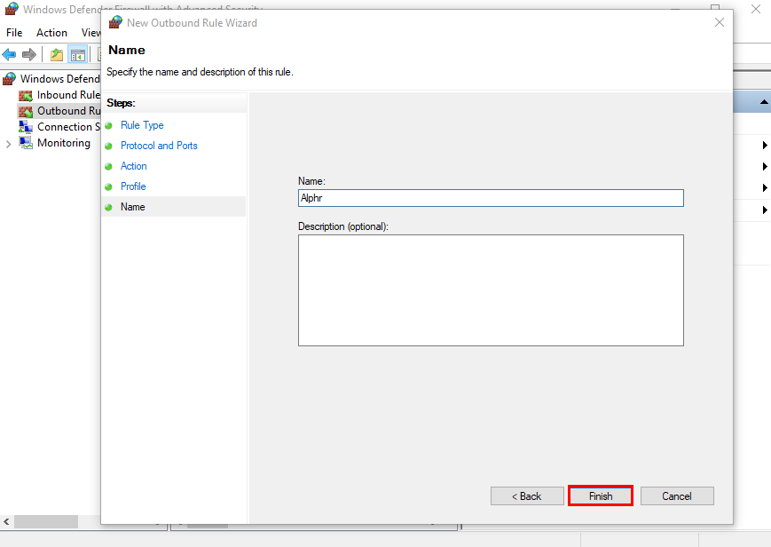Open the File menu in the main window
This screenshot has width=771, height=547.
click(14, 33)
